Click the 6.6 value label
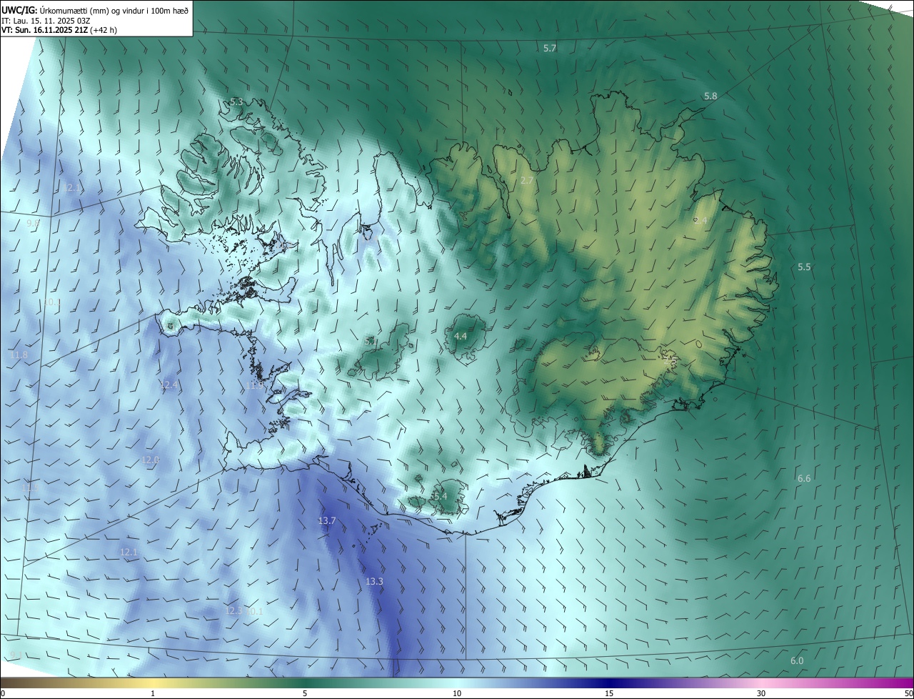 point(804,478)
